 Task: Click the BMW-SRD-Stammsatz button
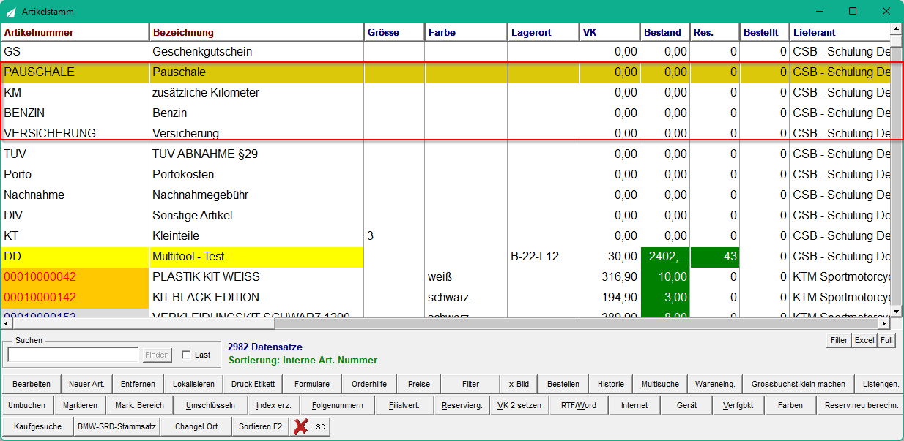point(116,426)
